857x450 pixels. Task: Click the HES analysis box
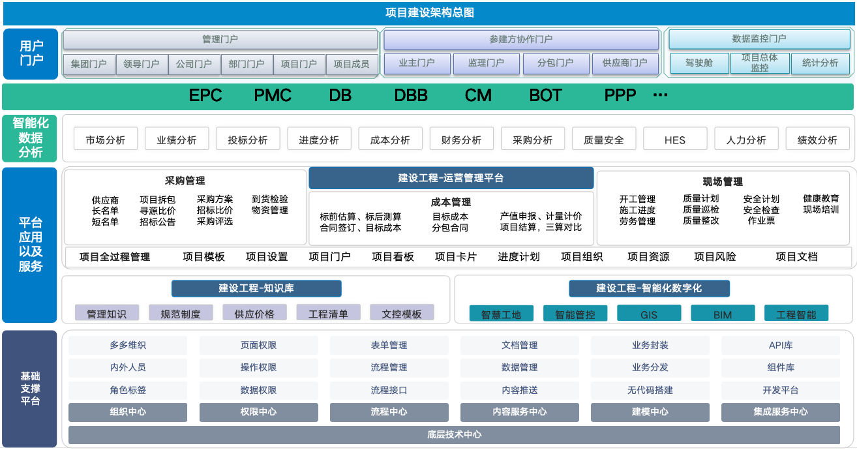pos(675,140)
